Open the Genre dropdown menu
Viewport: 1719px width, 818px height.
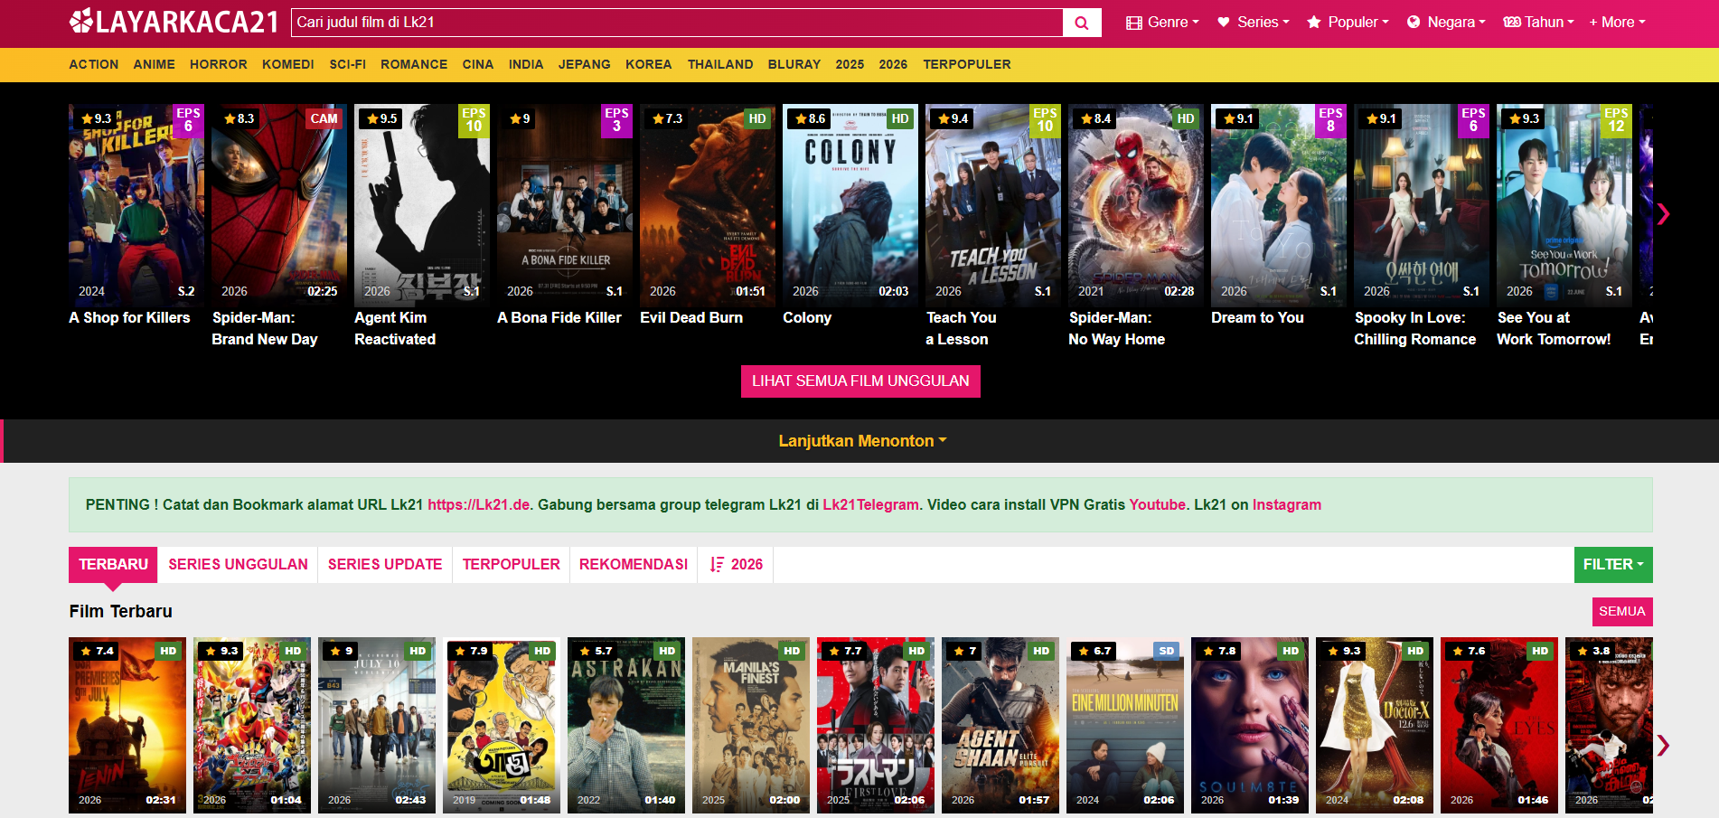(x=1162, y=23)
